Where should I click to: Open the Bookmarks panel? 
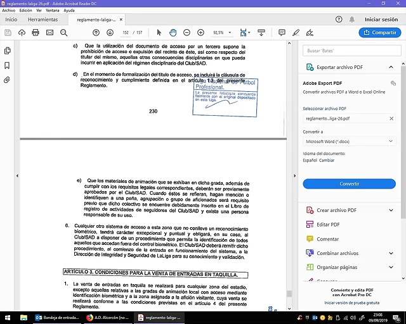tap(7, 65)
